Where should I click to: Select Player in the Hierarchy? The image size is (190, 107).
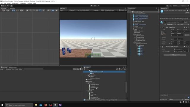click(136, 26)
